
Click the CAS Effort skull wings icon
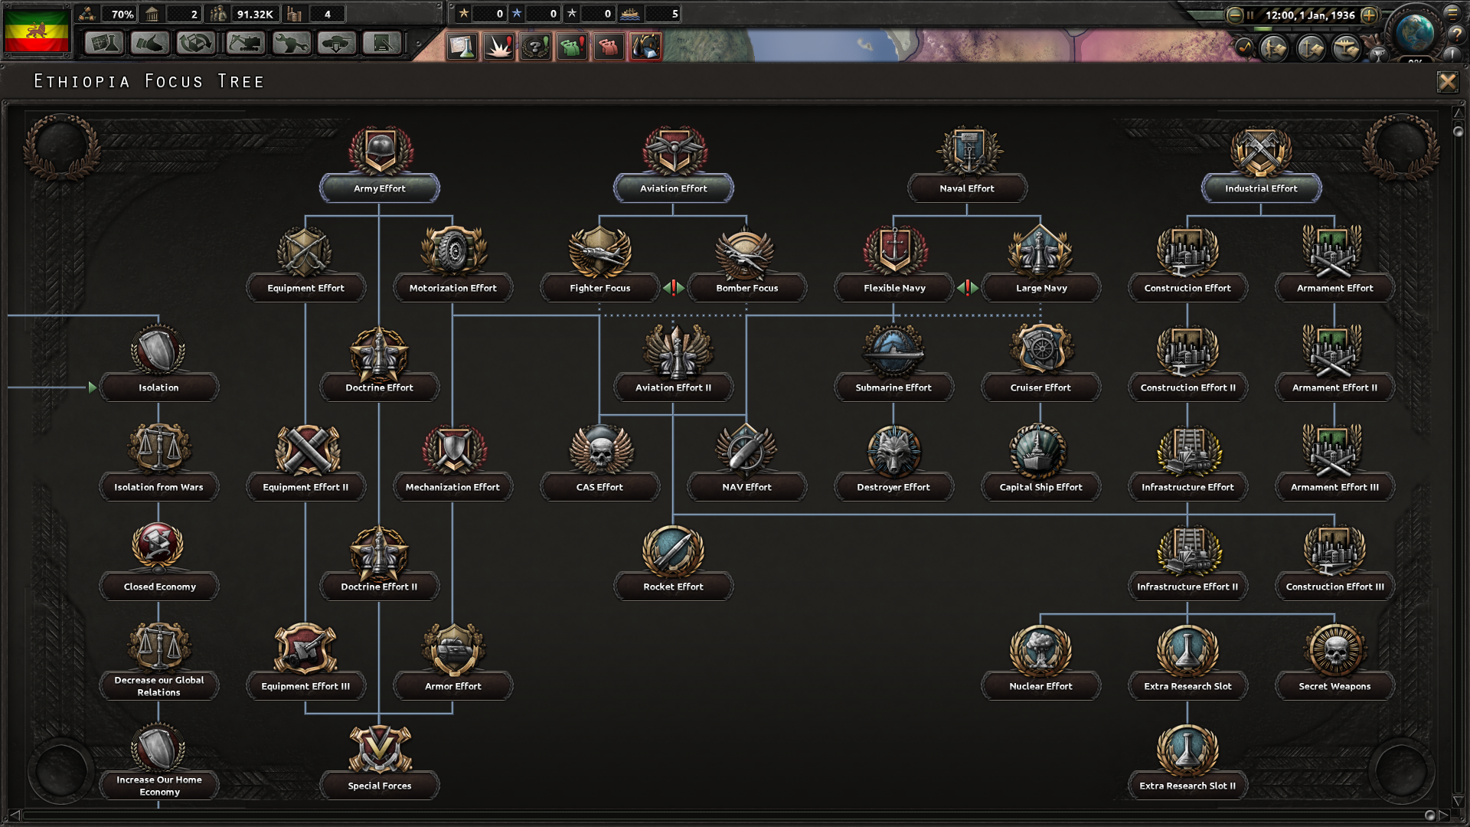[600, 450]
